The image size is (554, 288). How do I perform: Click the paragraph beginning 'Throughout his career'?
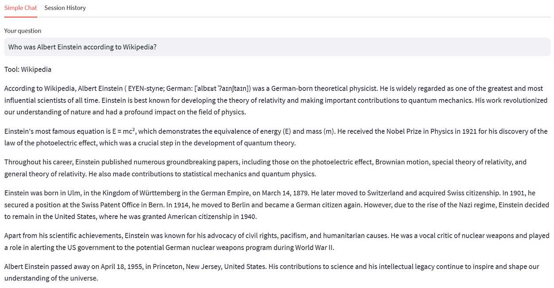(265, 168)
